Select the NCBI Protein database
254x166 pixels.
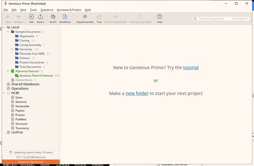coord(20,115)
